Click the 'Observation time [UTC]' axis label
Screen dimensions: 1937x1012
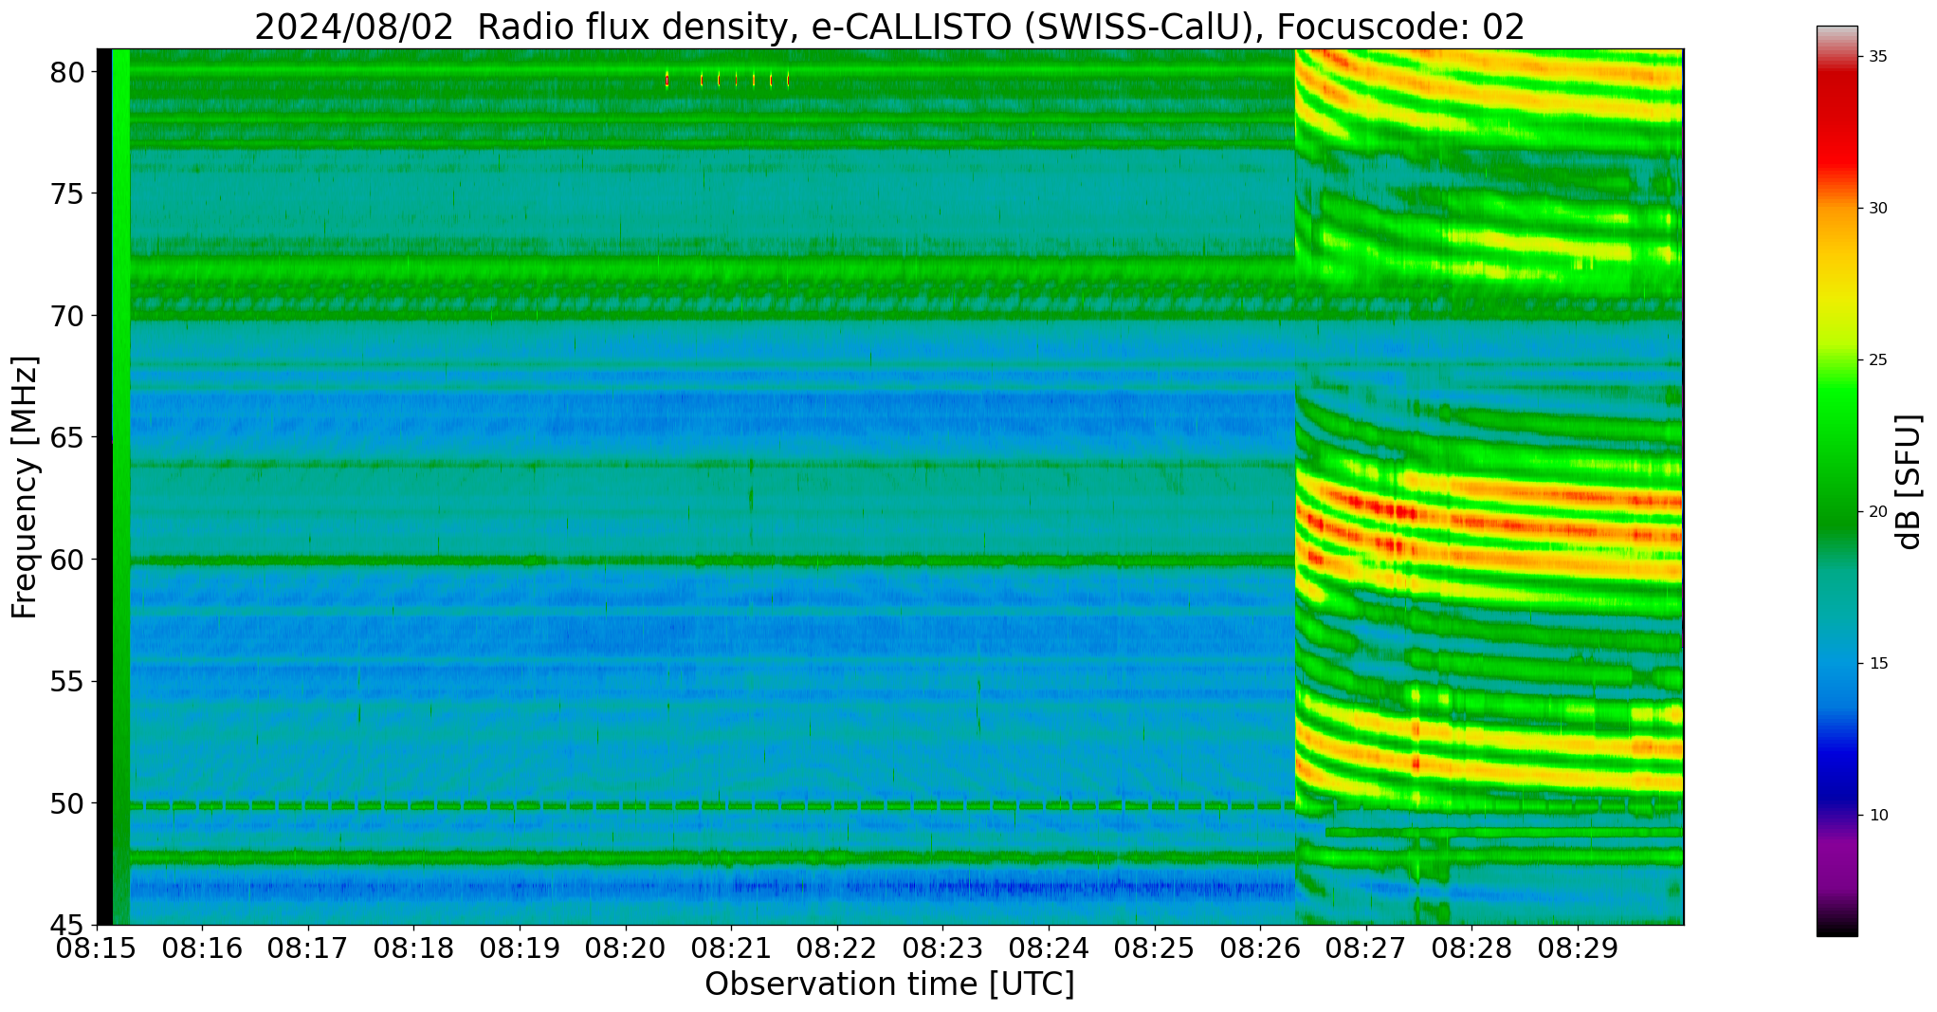pyautogui.click(x=889, y=984)
